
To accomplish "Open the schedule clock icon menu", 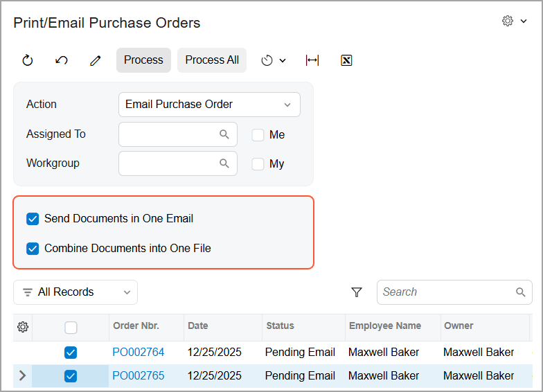I will point(273,60).
